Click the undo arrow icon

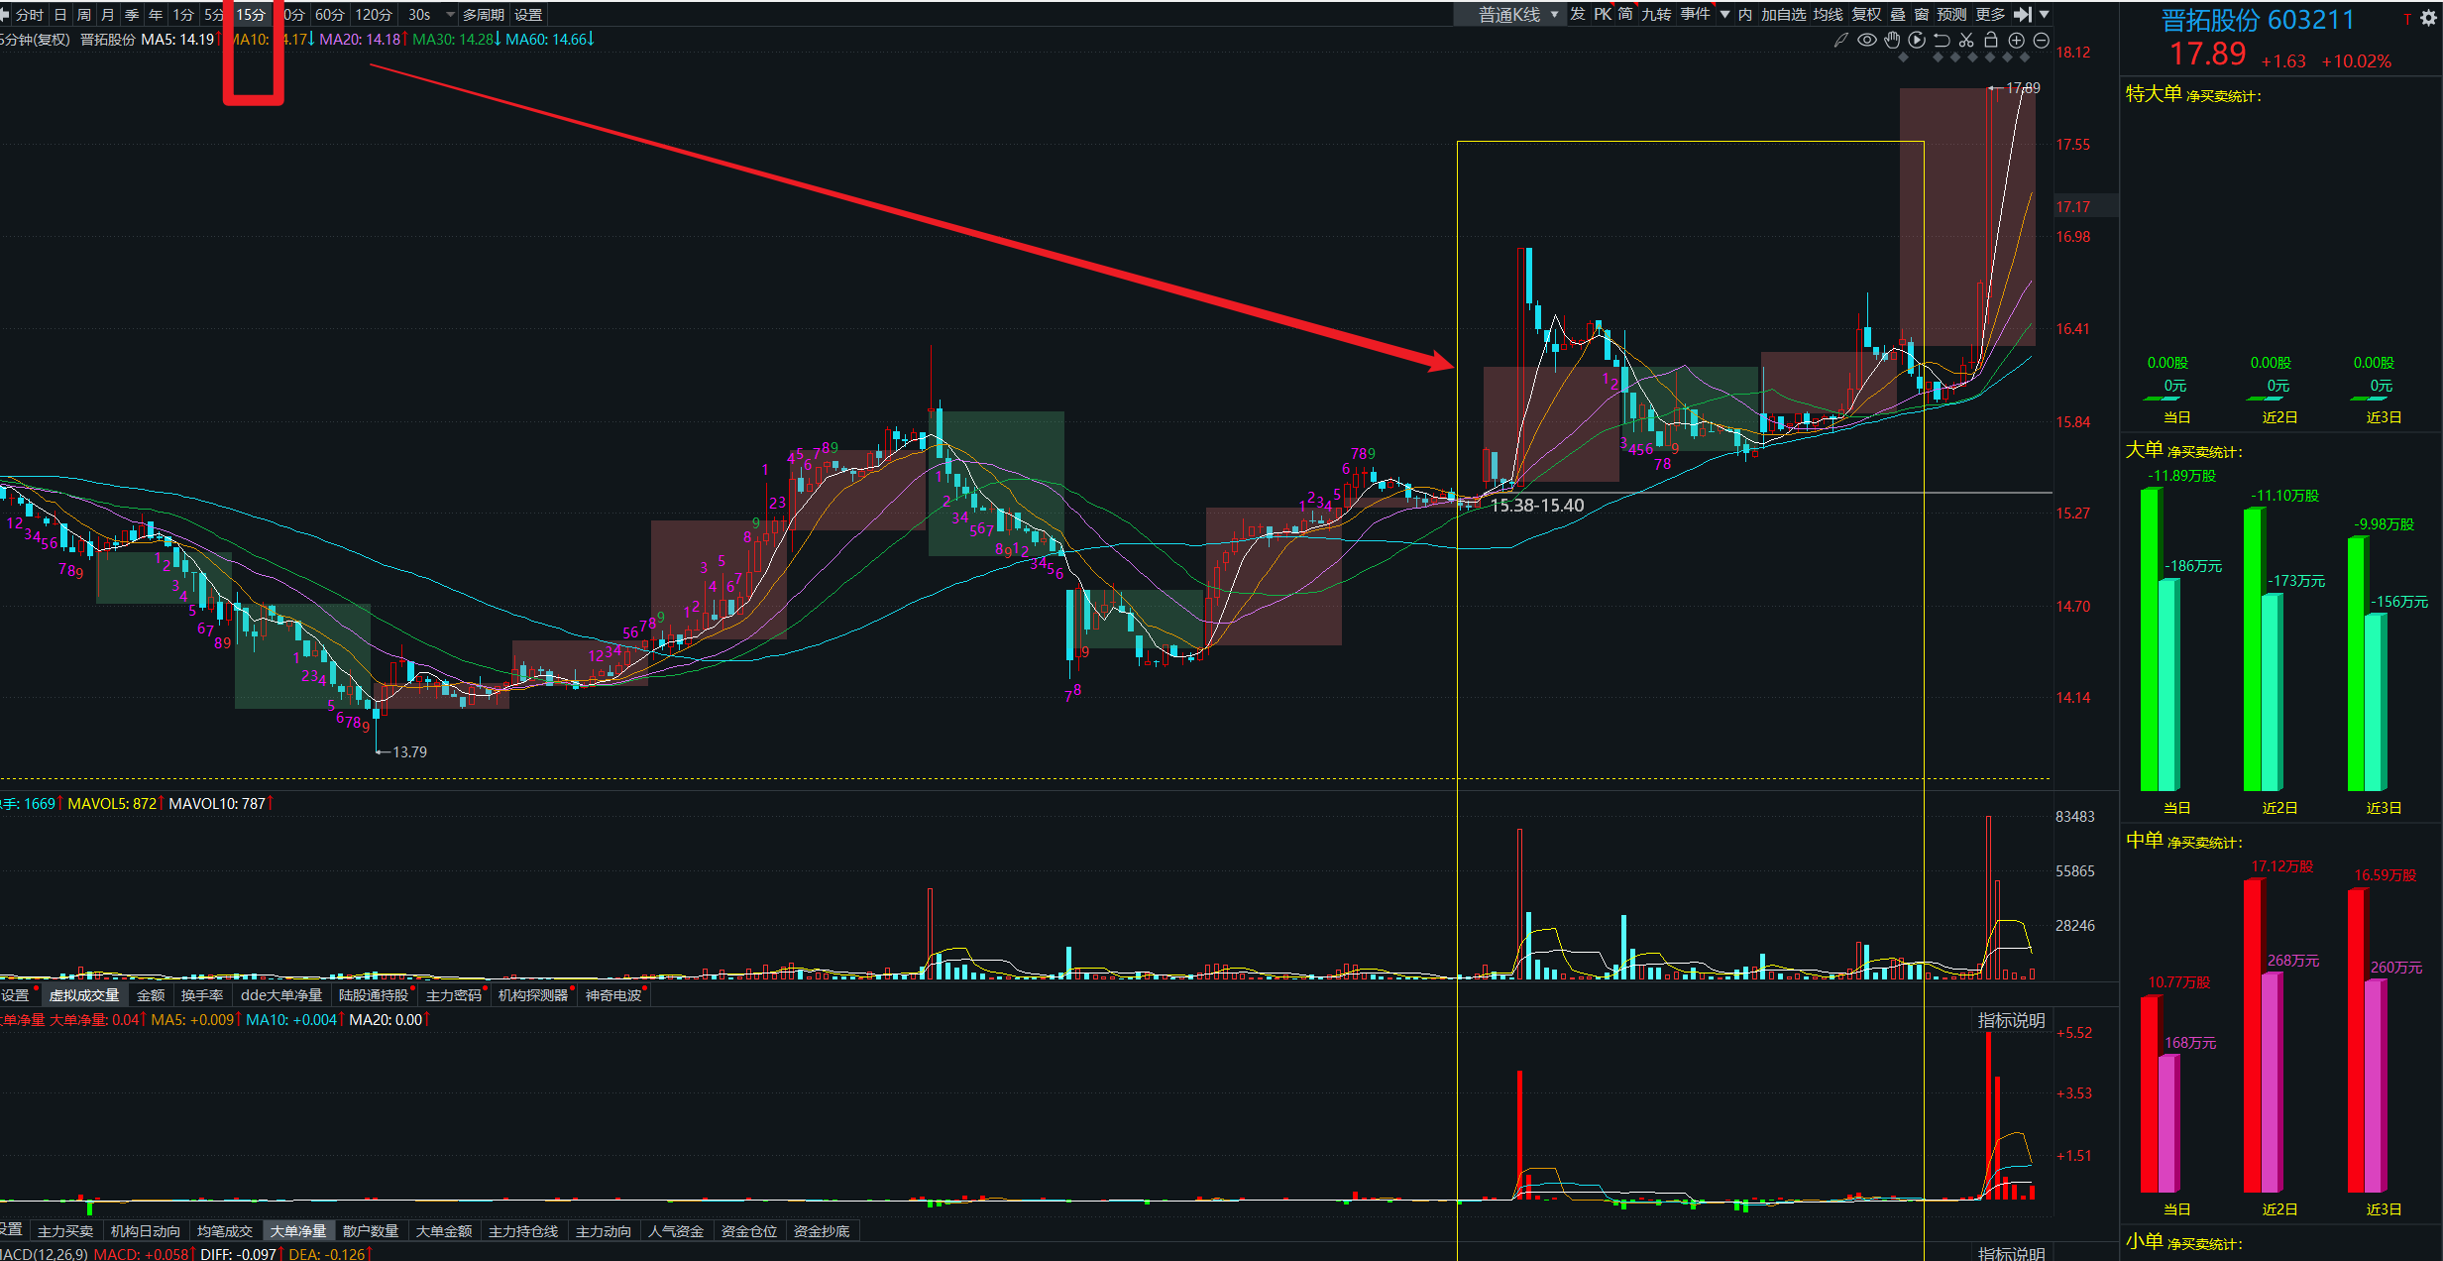tap(1942, 41)
